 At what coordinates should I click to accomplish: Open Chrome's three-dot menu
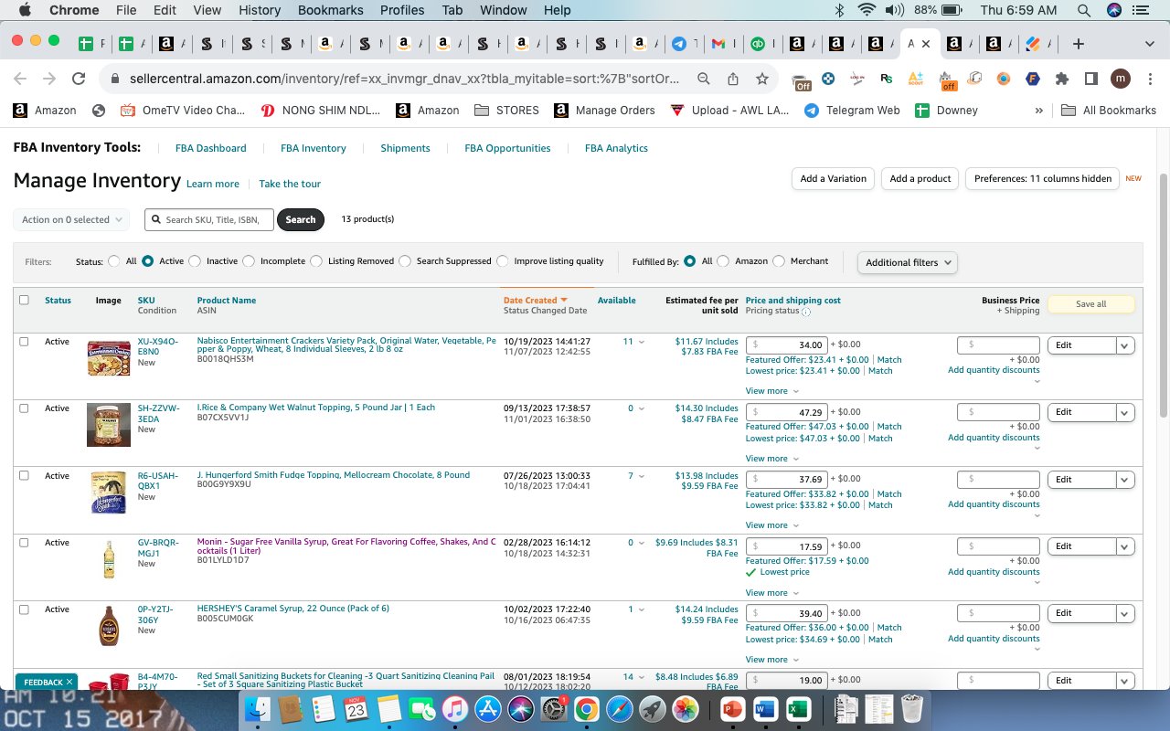1149,79
